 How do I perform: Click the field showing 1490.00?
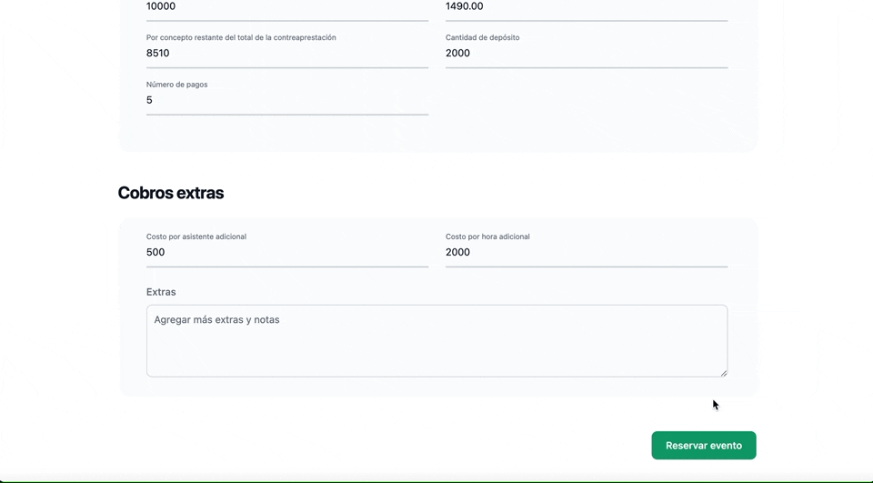pyautogui.click(x=586, y=7)
